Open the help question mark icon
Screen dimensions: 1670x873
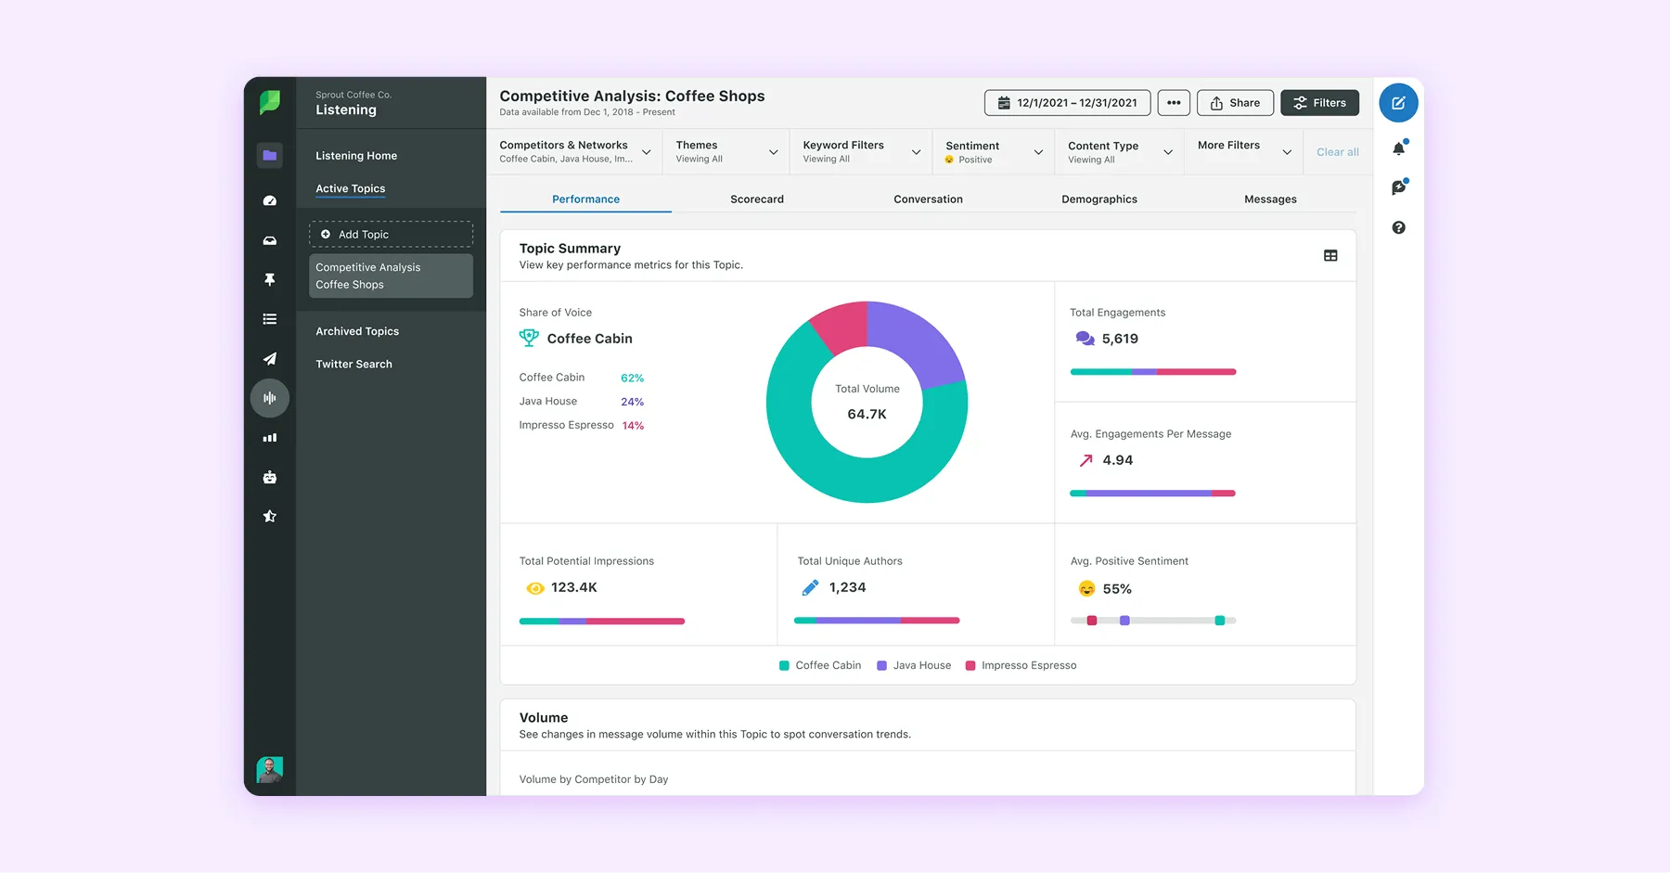1399,227
